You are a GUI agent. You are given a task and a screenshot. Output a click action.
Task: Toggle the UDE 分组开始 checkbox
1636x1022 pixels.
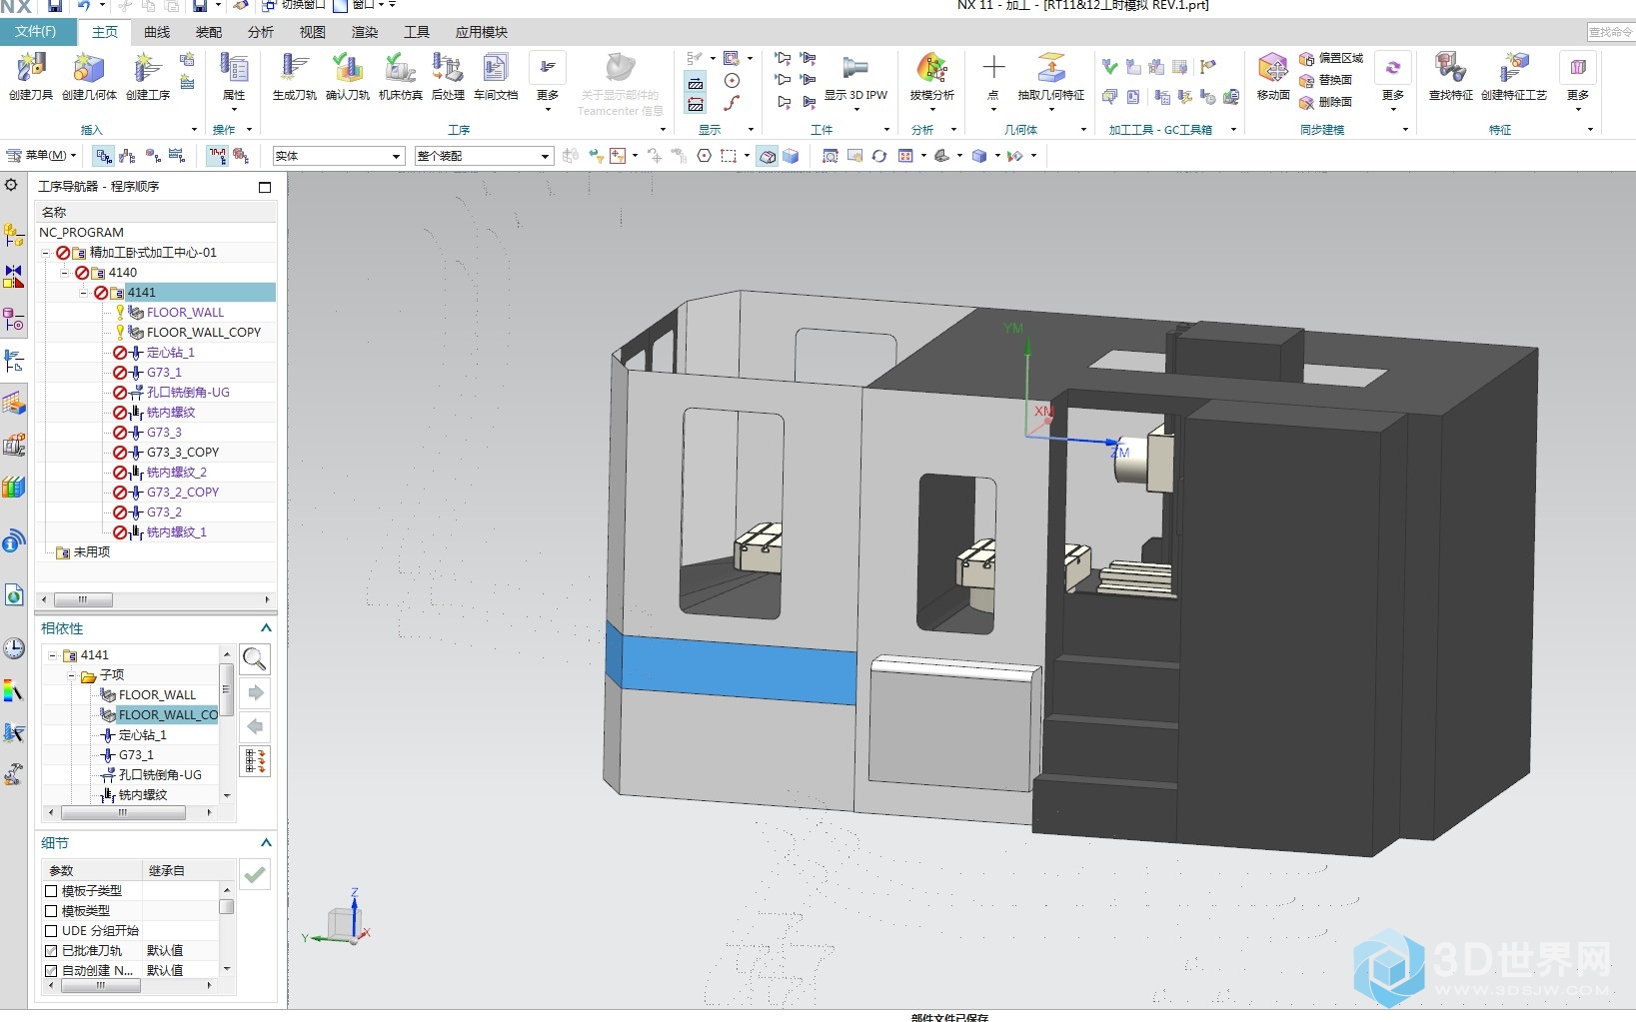tap(51, 931)
